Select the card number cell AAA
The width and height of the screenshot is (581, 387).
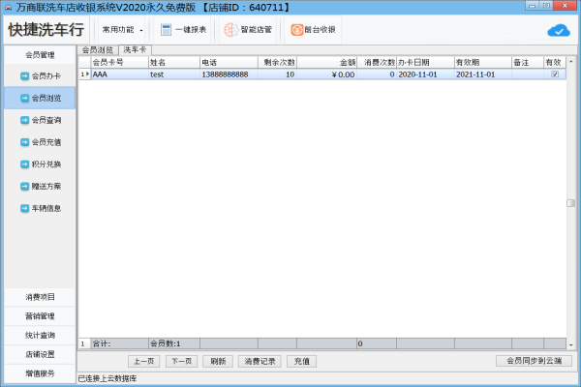point(120,74)
